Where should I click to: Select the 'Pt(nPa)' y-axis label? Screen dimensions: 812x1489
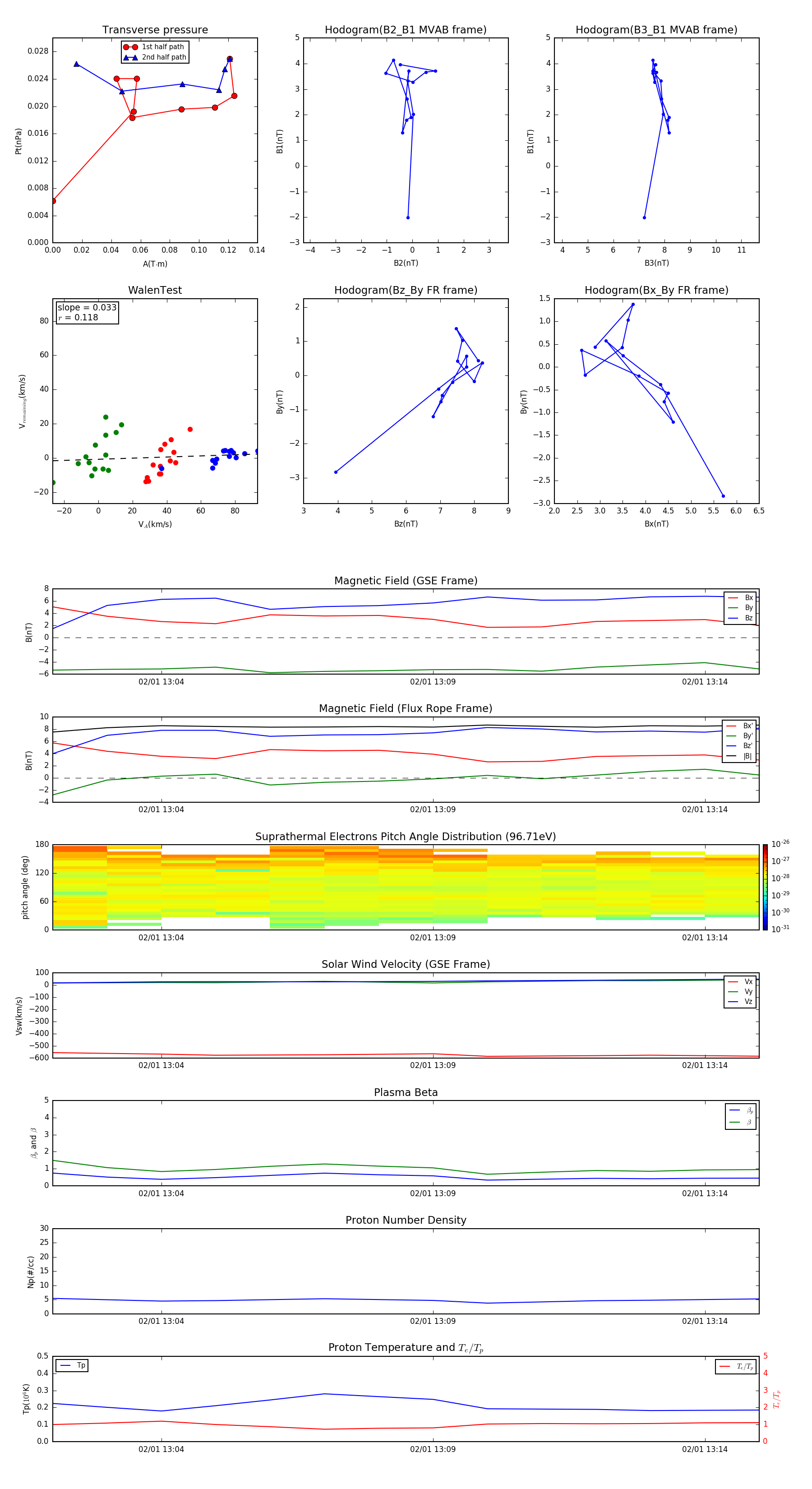coord(18,141)
